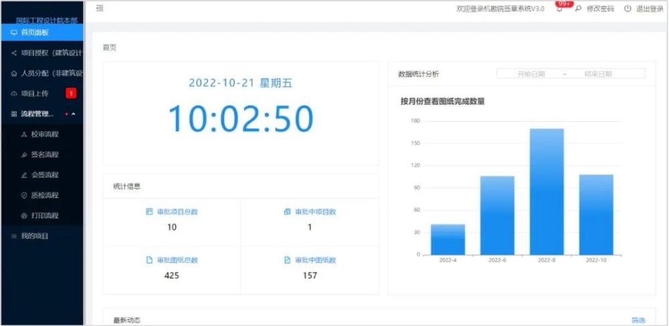The width and height of the screenshot is (669, 326).
Task: Click the red badge on 项目上传
Action: click(x=70, y=93)
